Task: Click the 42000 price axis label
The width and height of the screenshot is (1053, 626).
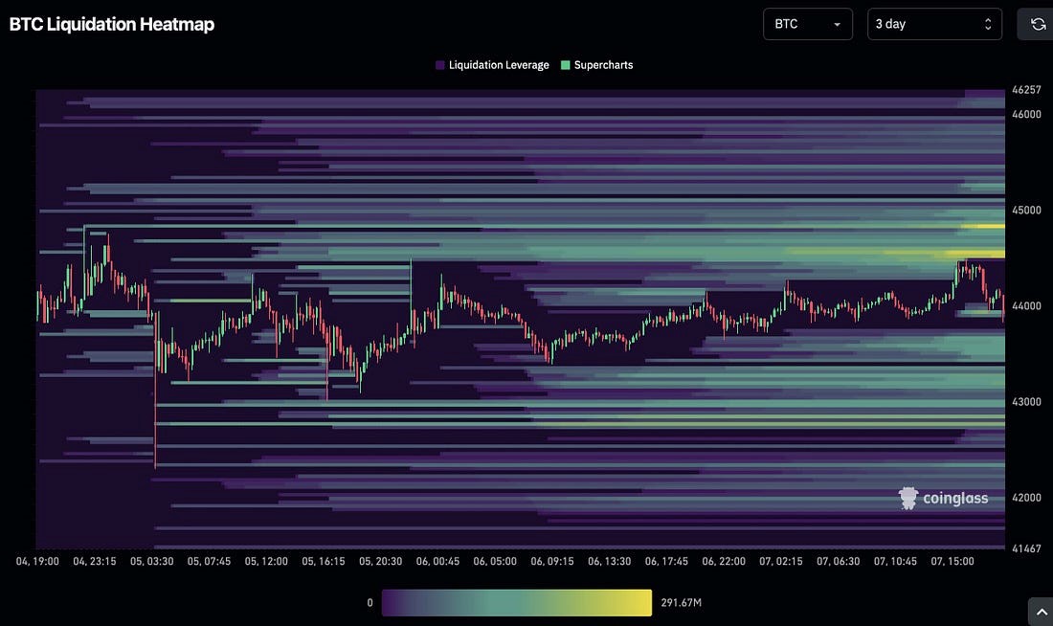Action: [x=1026, y=498]
